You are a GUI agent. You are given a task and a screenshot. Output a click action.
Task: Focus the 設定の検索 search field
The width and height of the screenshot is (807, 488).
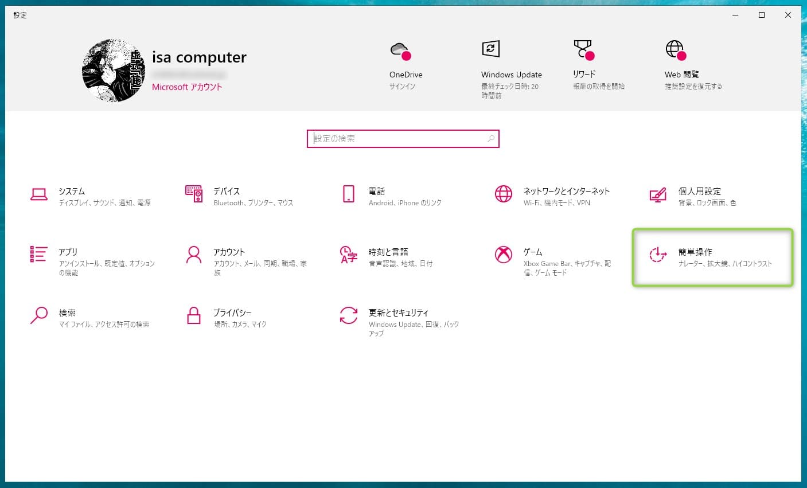[403, 139]
